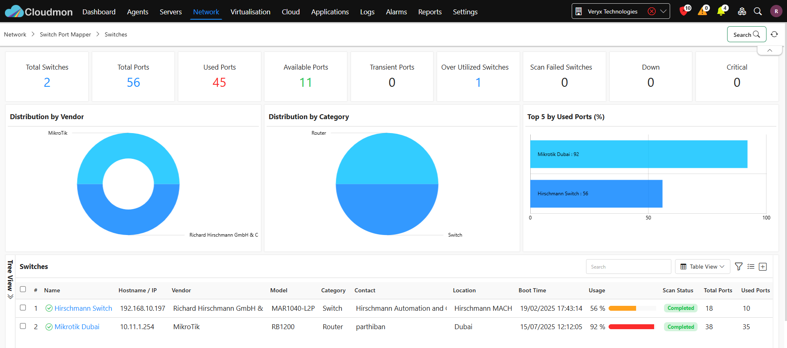Open the Alarms menu
787x348 pixels.
click(396, 12)
